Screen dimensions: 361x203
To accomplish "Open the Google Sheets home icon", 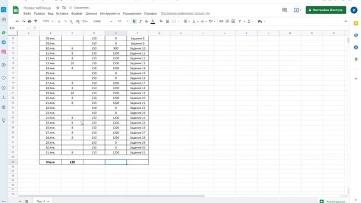I will (x=16, y=10).
